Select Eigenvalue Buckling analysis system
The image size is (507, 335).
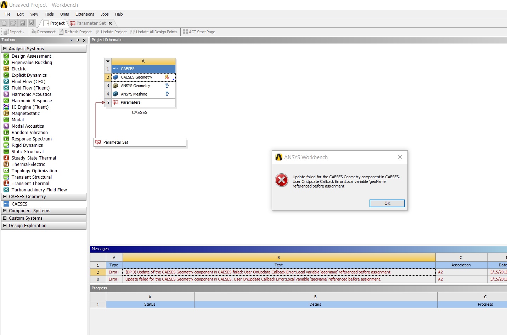point(32,63)
